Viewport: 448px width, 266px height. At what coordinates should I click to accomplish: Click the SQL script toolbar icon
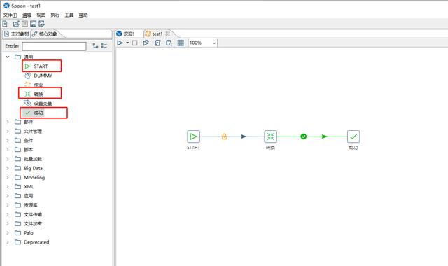(x=157, y=43)
